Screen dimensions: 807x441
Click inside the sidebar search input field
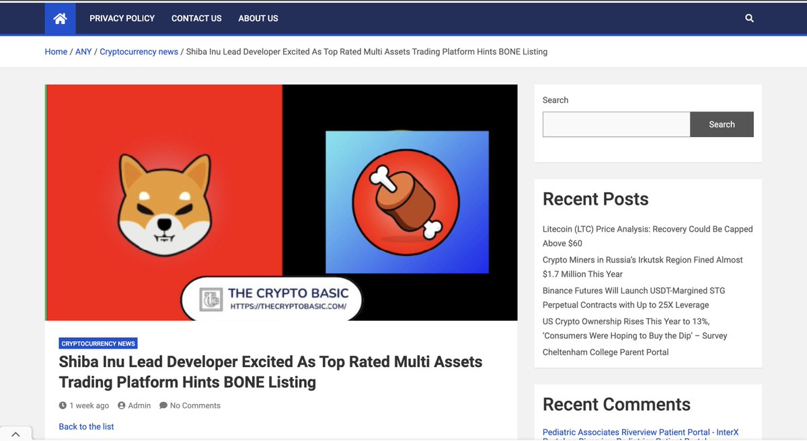[x=615, y=124]
